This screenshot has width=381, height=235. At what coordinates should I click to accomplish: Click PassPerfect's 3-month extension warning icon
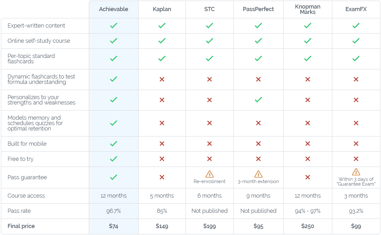pos(258,174)
